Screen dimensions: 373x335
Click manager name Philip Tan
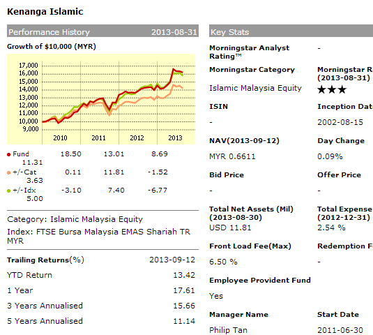click(x=229, y=330)
